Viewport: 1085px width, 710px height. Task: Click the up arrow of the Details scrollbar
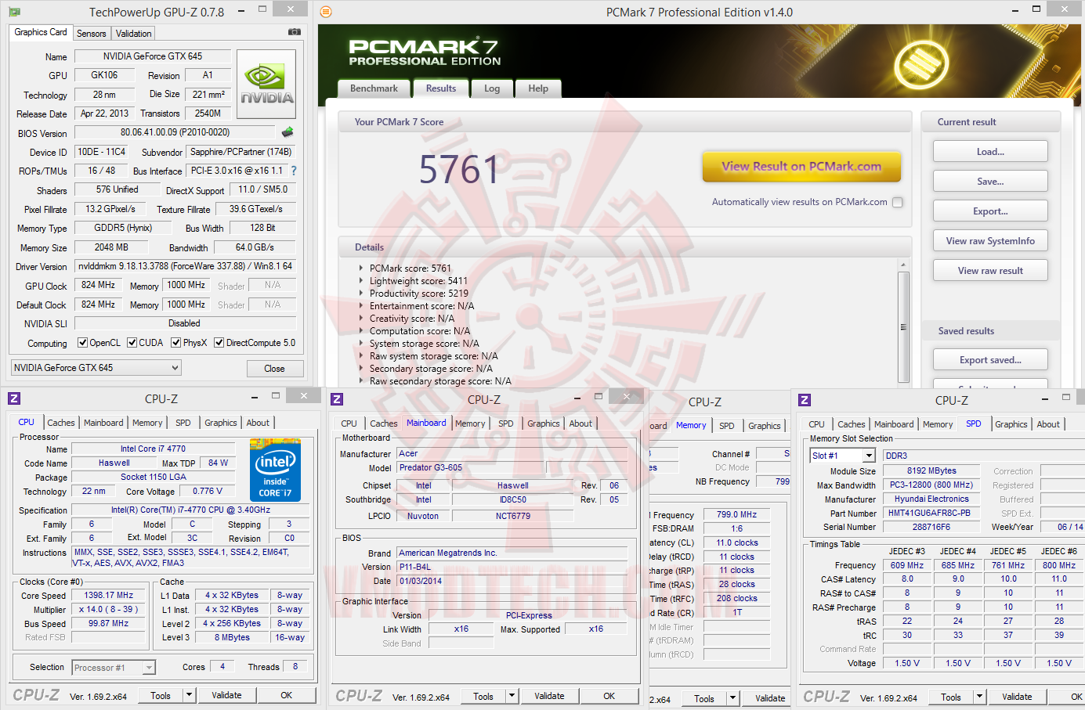[x=903, y=265]
